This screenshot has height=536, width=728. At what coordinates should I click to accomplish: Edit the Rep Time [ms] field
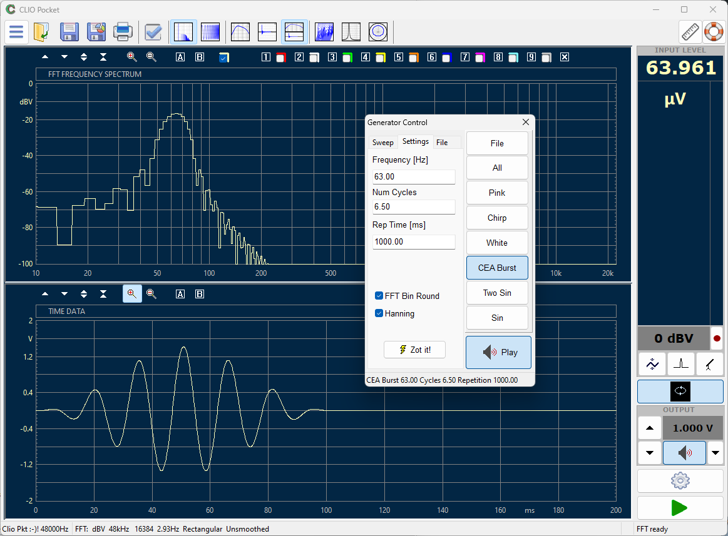414,242
